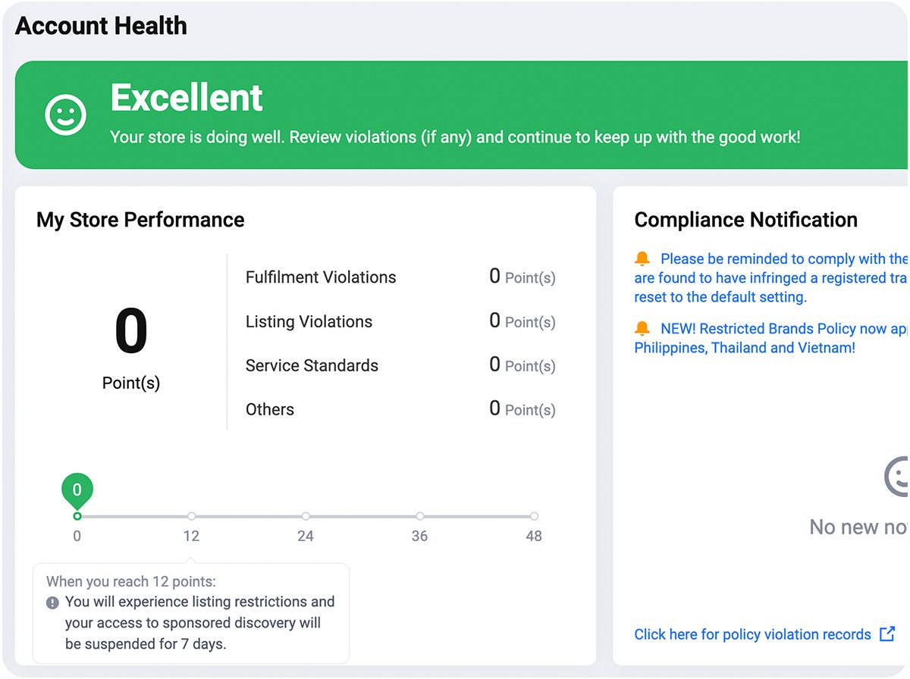This screenshot has height=679, width=910.
Task: Click the Excellent status banner heading
Action: click(x=187, y=97)
